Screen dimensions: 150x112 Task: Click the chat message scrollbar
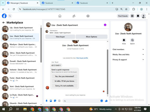tap(108, 72)
